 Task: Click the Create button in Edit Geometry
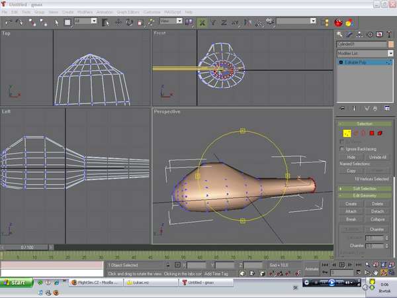point(351,204)
